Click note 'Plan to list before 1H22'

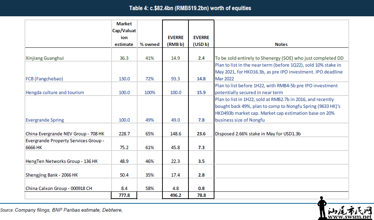(x=277, y=89)
